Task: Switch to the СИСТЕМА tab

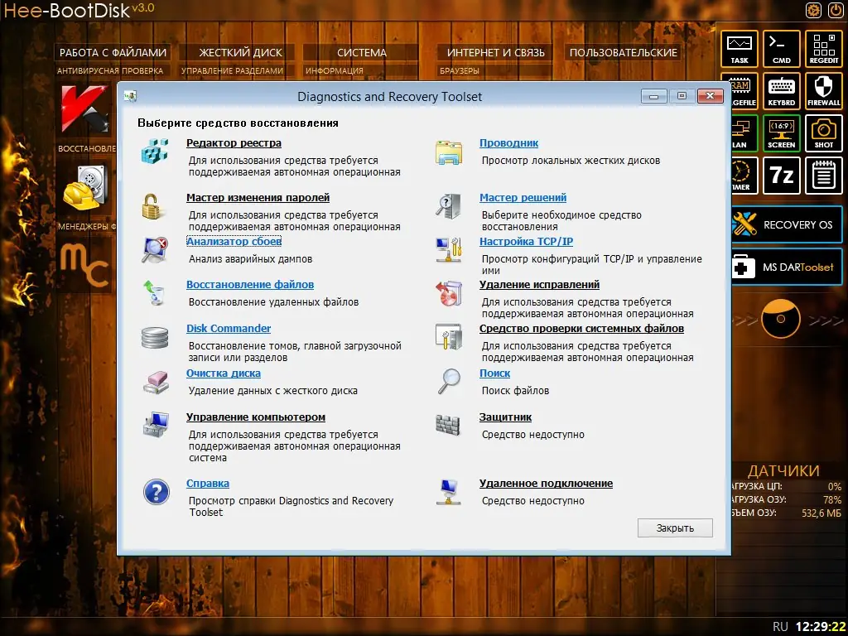Action: [362, 51]
